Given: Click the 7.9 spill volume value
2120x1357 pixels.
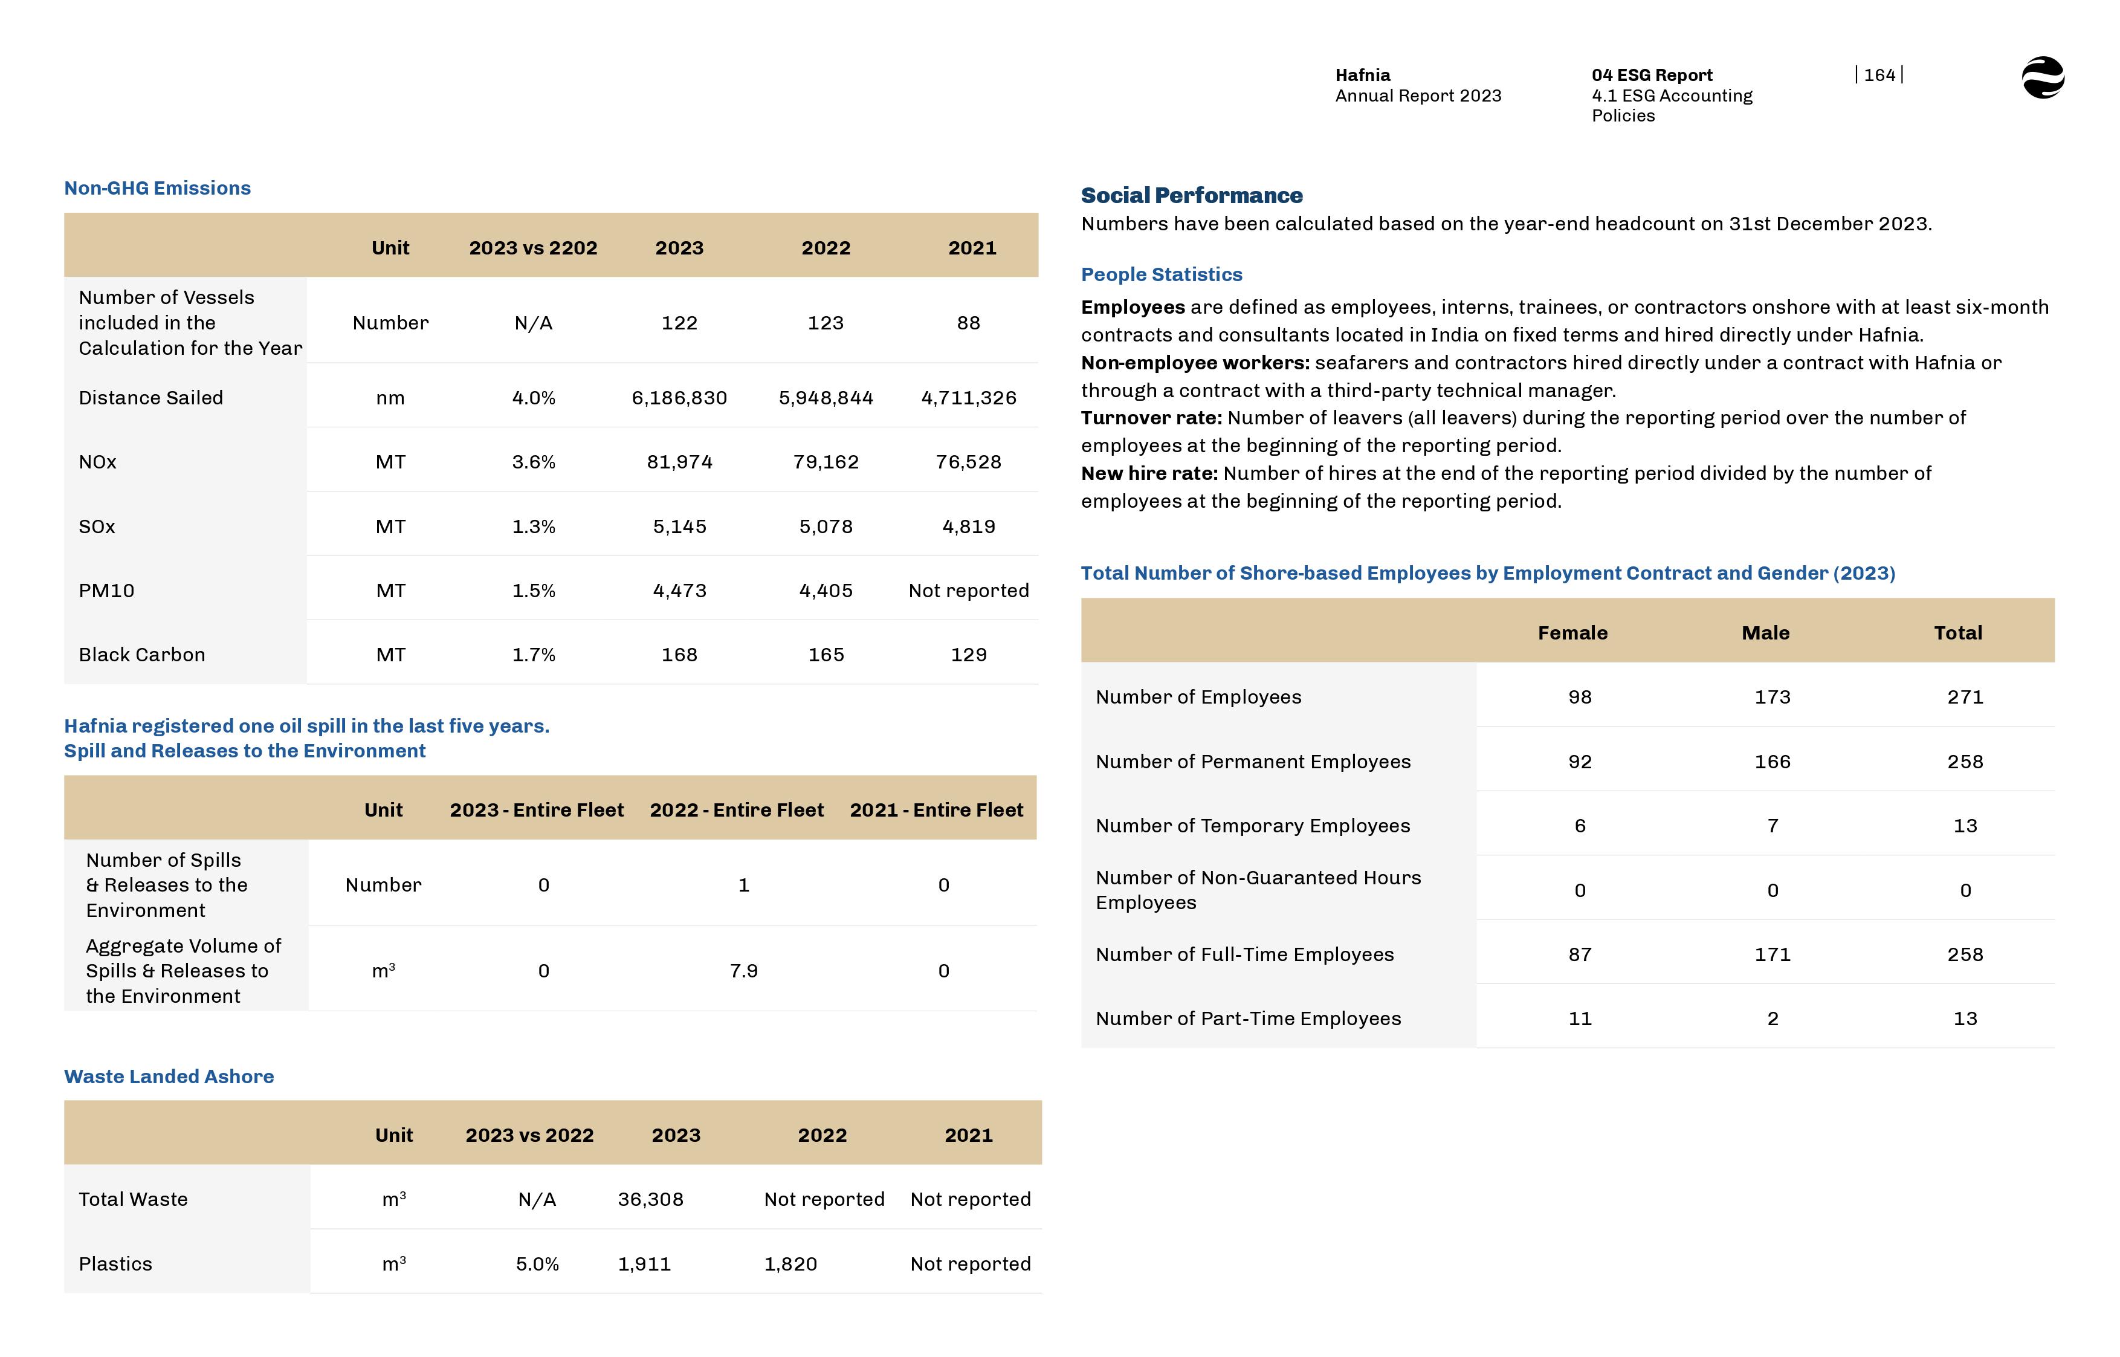Looking at the screenshot, I should coord(743,970).
